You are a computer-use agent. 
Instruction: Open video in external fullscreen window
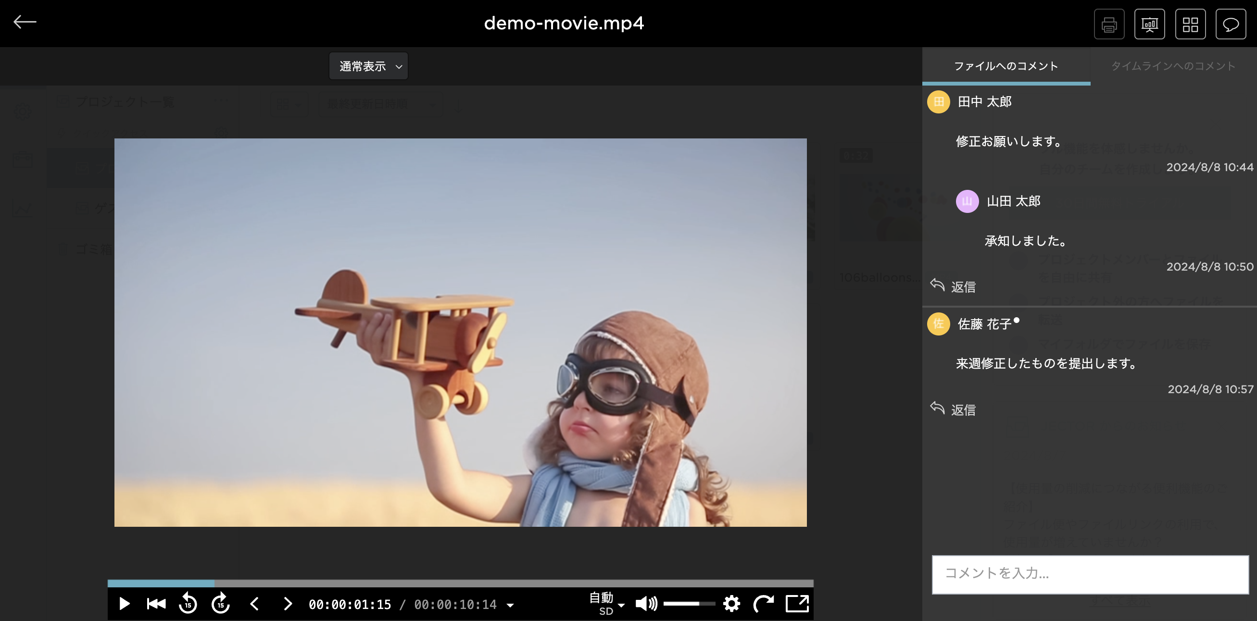tap(797, 604)
